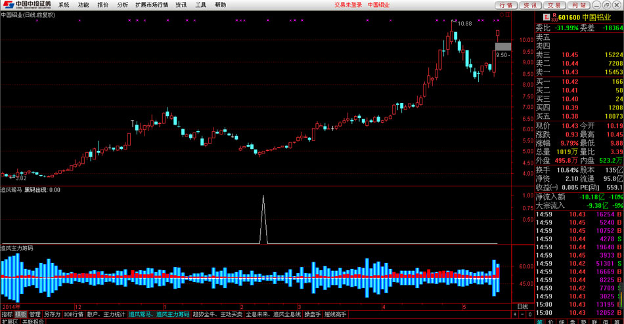Select the 值 tab under trade list
624x324 pixels.
[x=606, y=321]
